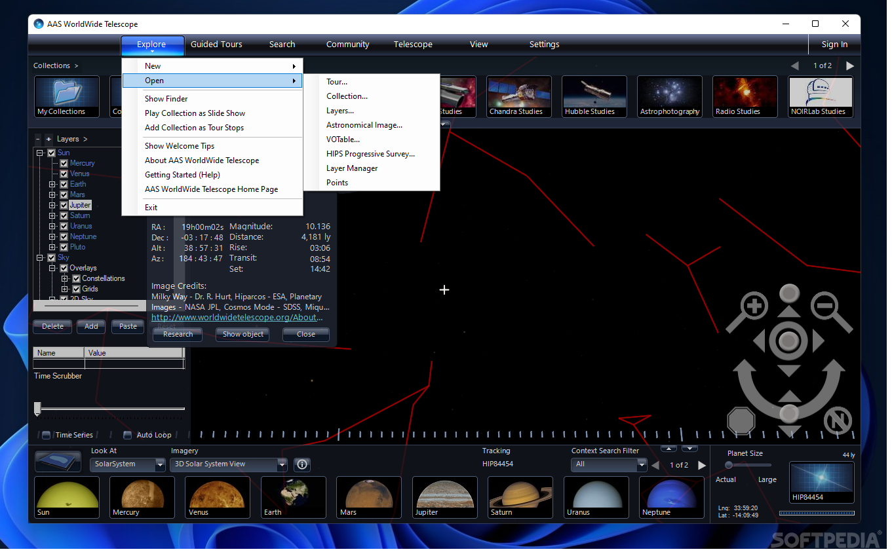Open the Radio Studies collection
The width and height of the screenshot is (892, 558).
pos(745,97)
